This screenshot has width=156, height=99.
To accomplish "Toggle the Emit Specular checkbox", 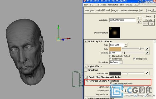I will [134, 58].
